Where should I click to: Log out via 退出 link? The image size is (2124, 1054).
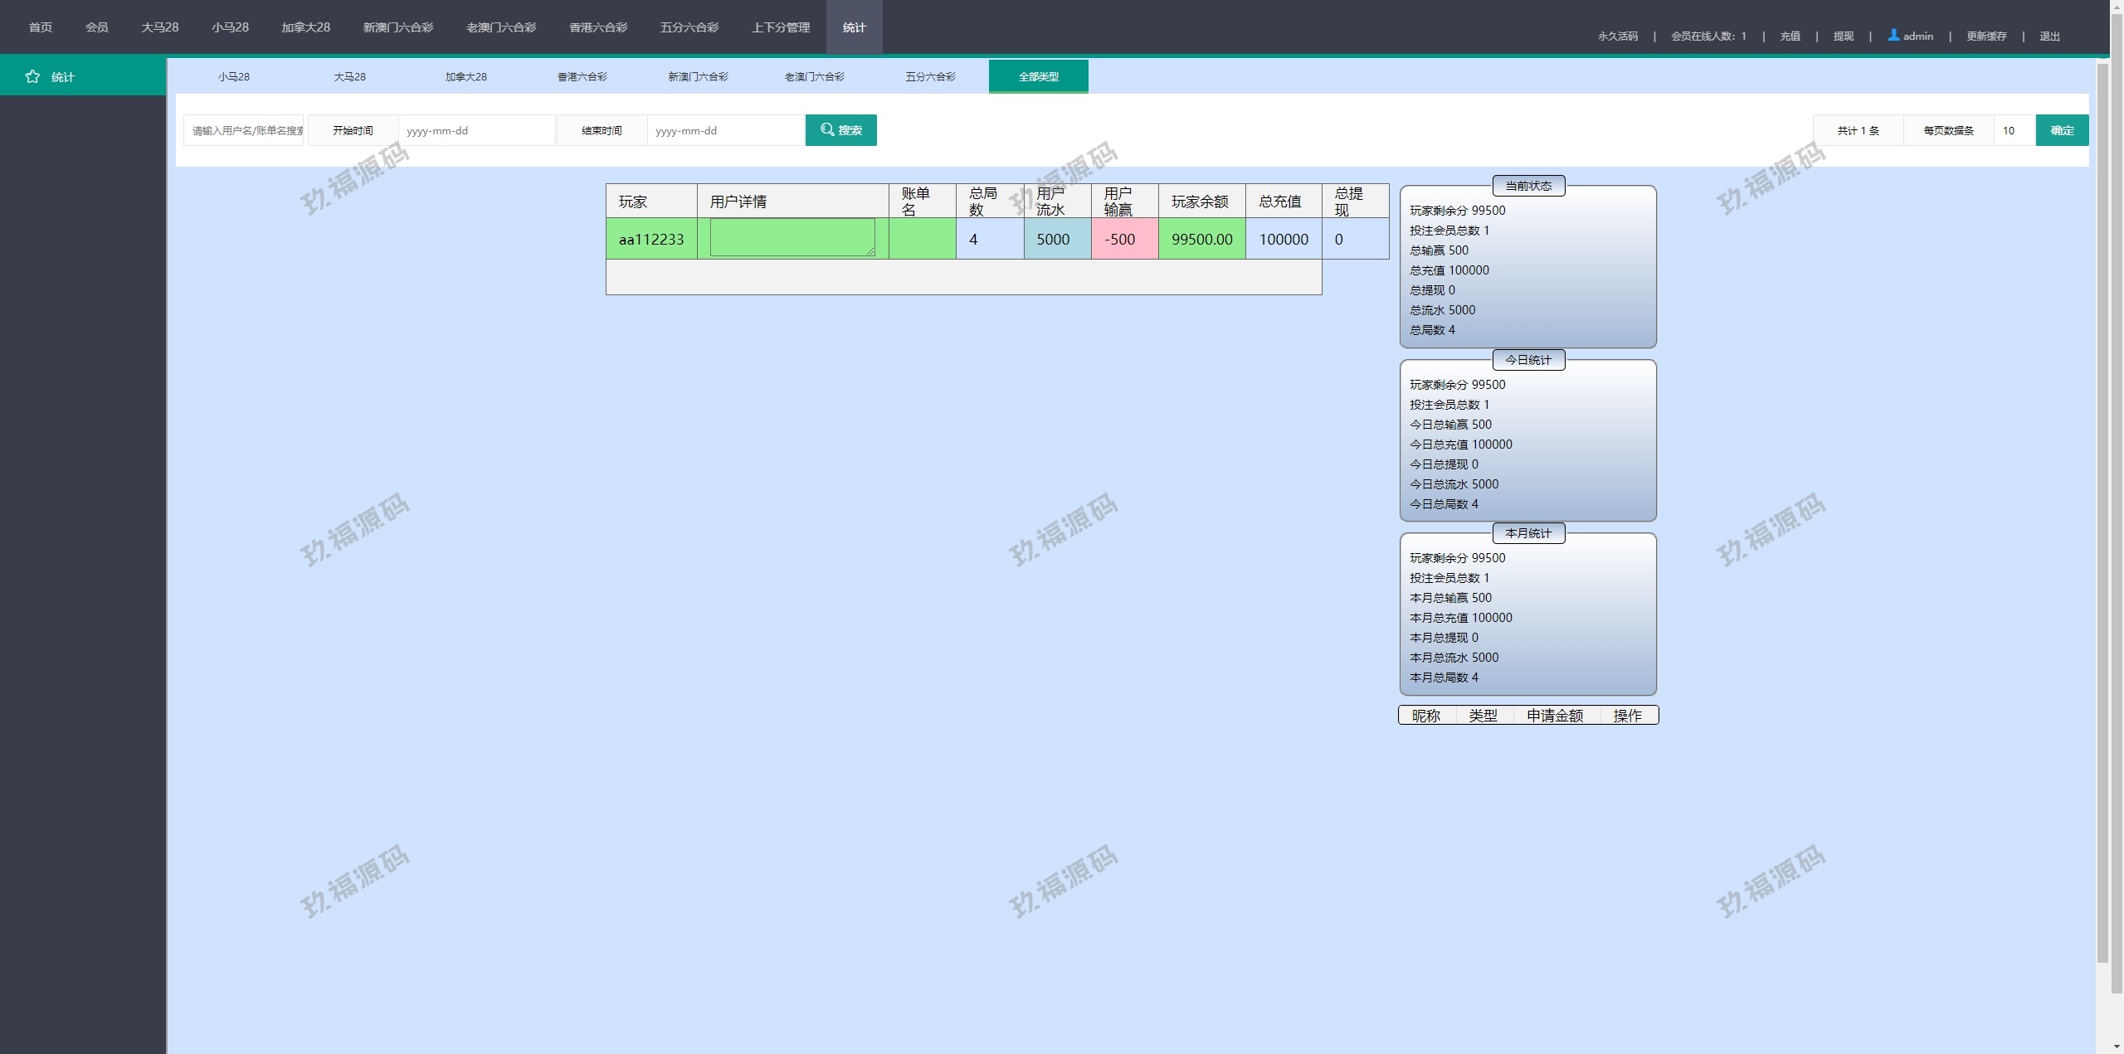point(2049,36)
